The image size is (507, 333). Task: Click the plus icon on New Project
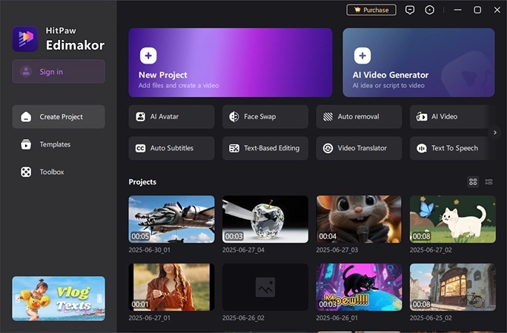[x=148, y=55]
